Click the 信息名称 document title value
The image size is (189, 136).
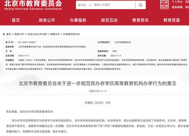52,47
